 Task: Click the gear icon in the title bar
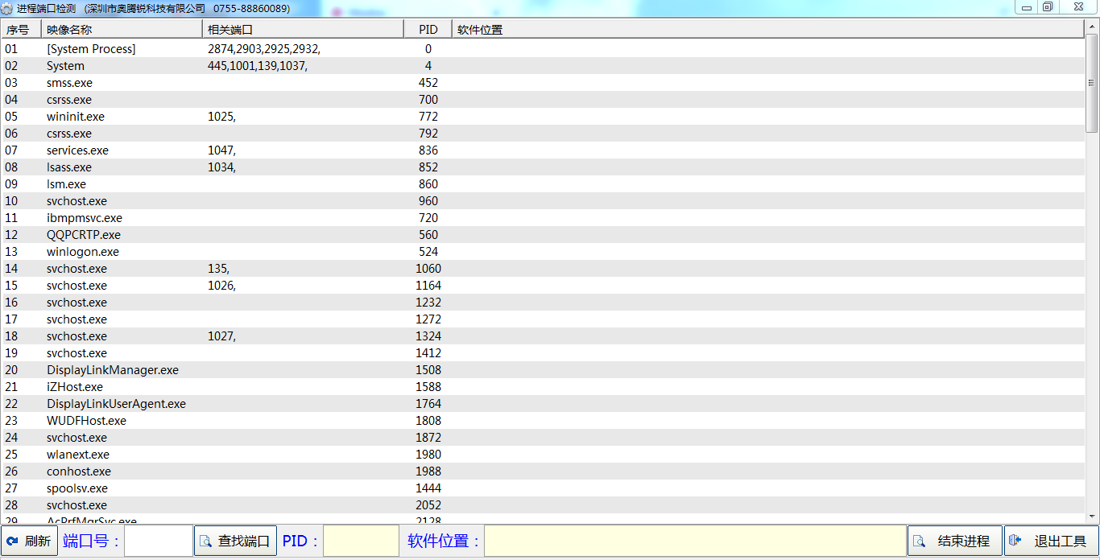pos(7,9)
